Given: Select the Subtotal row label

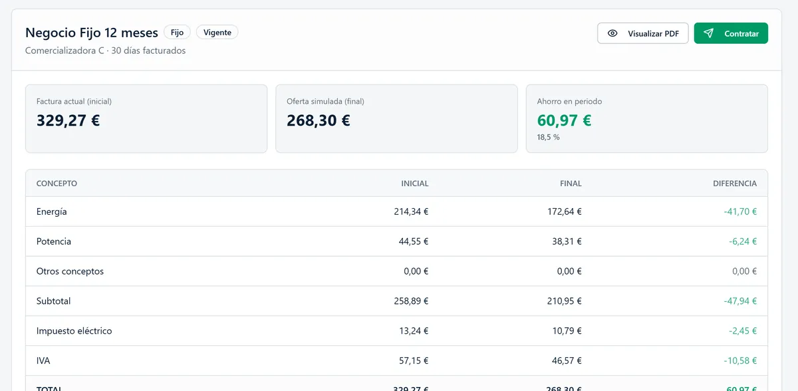Looking at the screenshot, I should [54, 301].
